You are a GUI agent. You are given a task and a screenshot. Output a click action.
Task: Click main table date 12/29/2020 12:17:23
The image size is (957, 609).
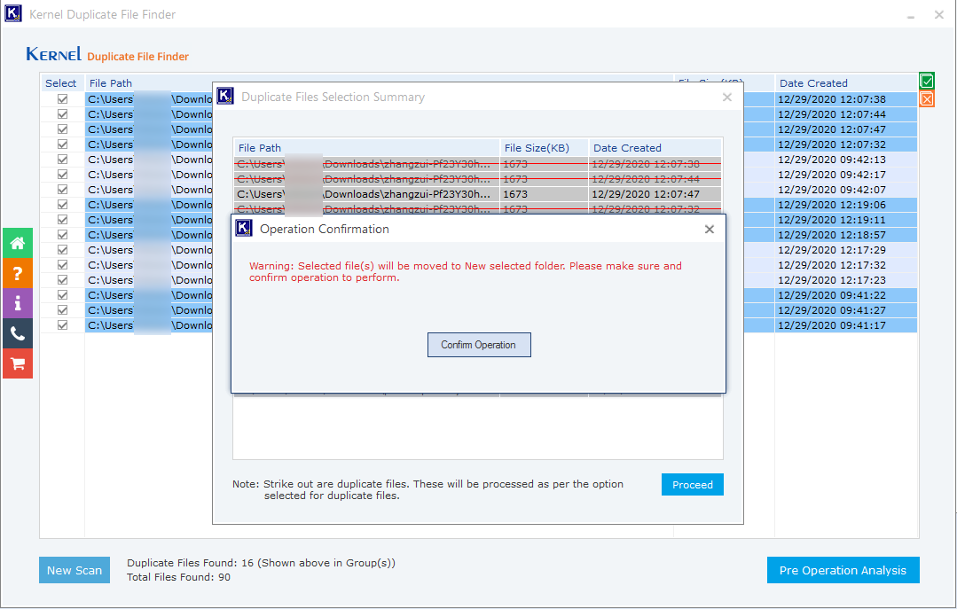[831, 280]
